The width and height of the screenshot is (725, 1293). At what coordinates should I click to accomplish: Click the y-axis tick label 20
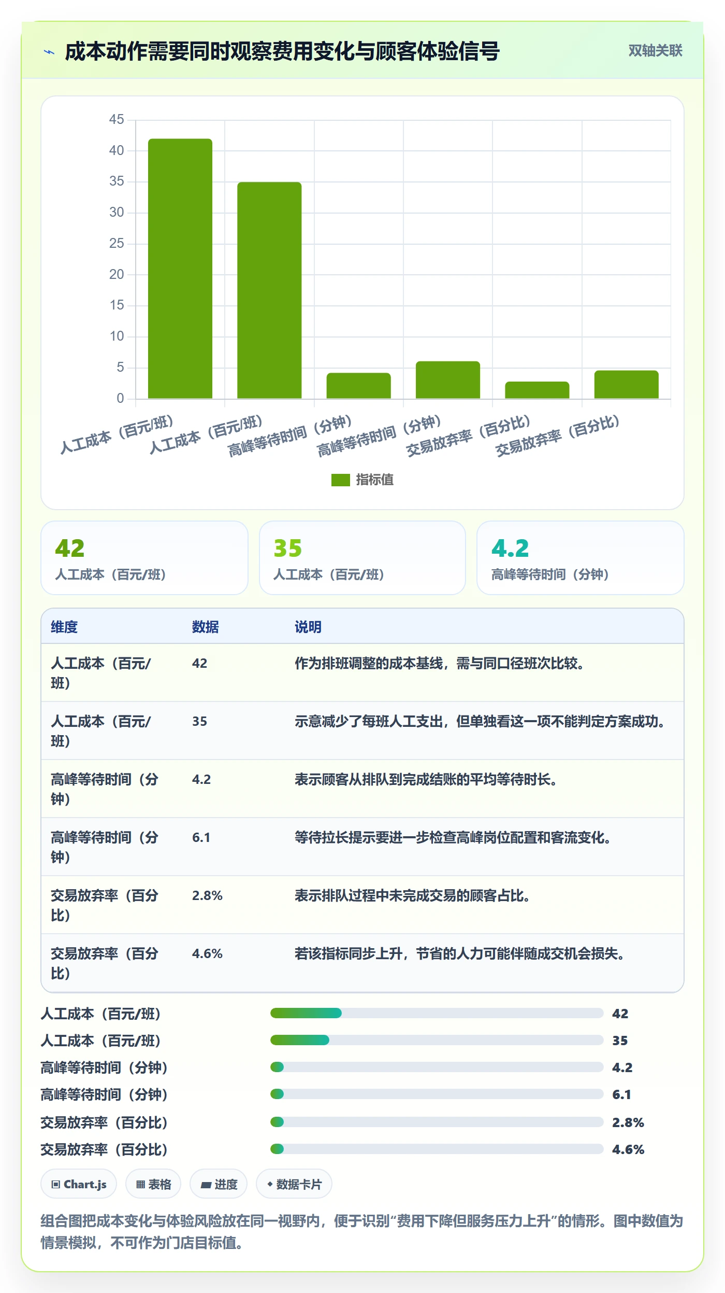tap(117, 274)
